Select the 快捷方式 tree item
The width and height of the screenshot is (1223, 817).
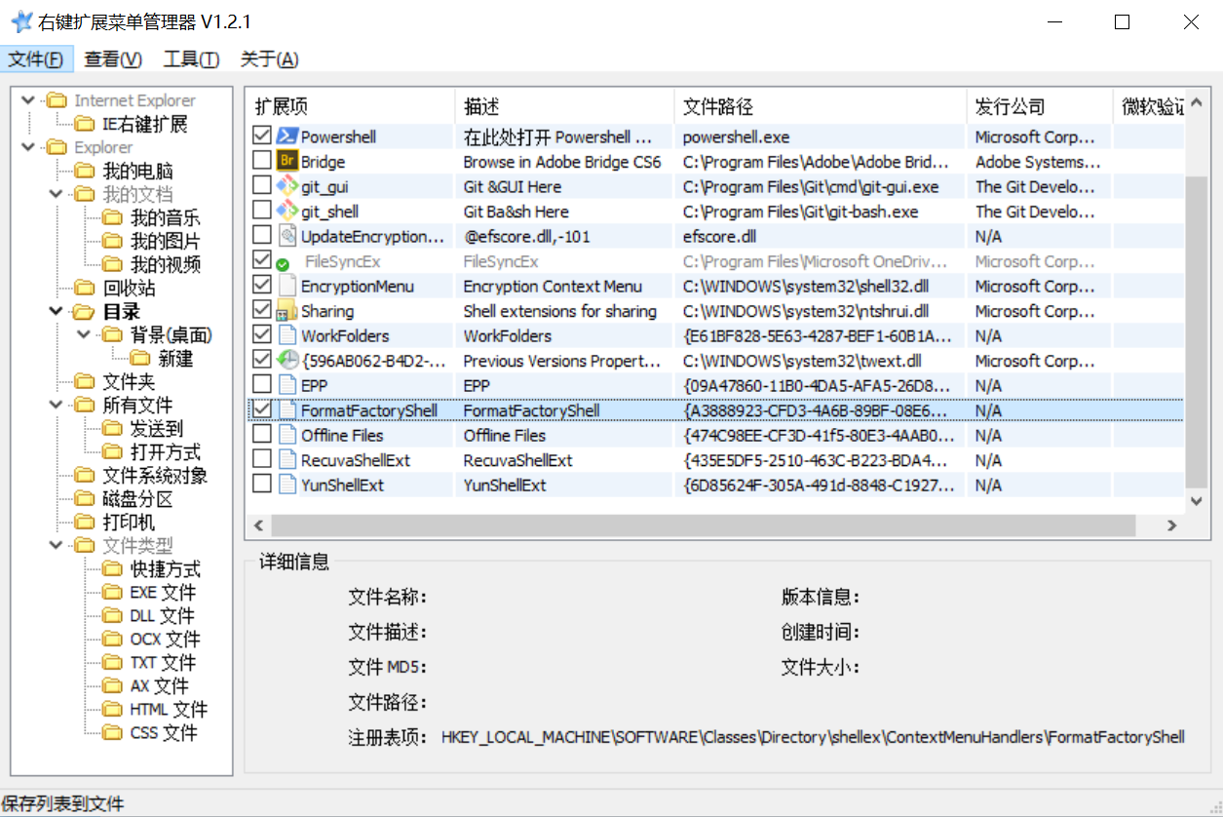pyautogui.click(x=166, y=568)
